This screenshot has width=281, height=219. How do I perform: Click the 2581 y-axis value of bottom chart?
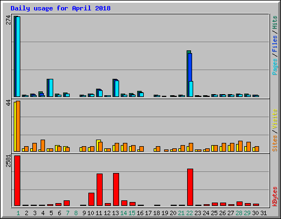pyautogui.click(x=8, y=161)
